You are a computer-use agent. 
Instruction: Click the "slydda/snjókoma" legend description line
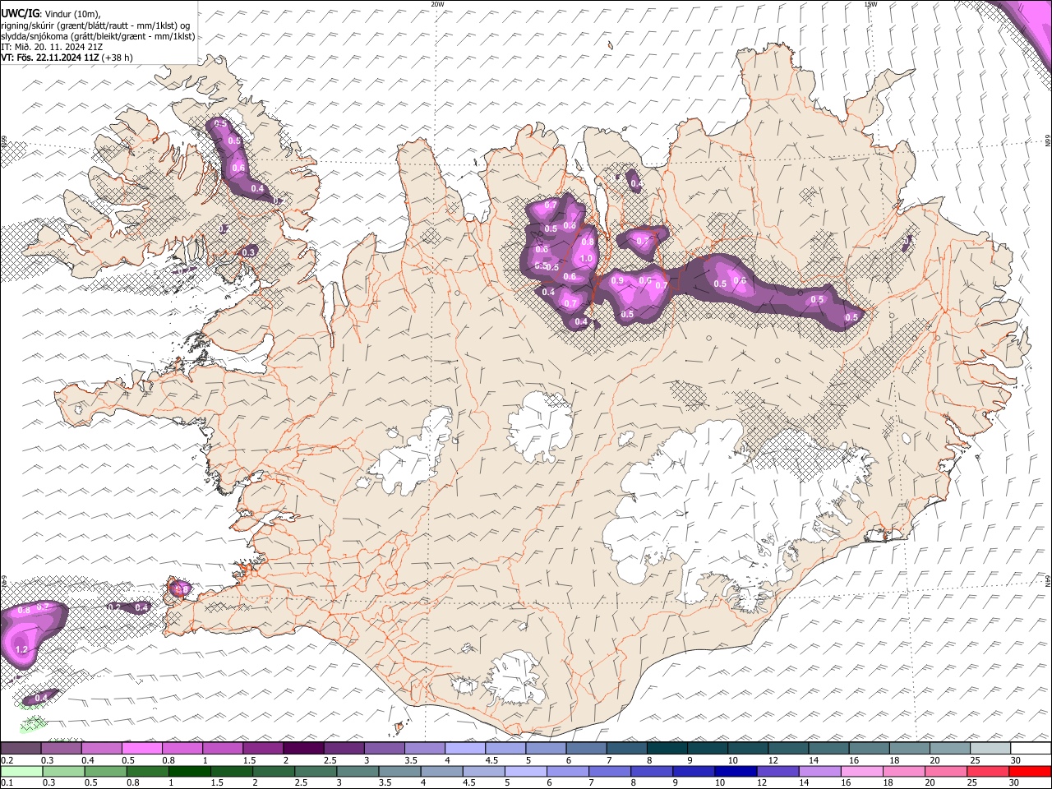point(98,36)
